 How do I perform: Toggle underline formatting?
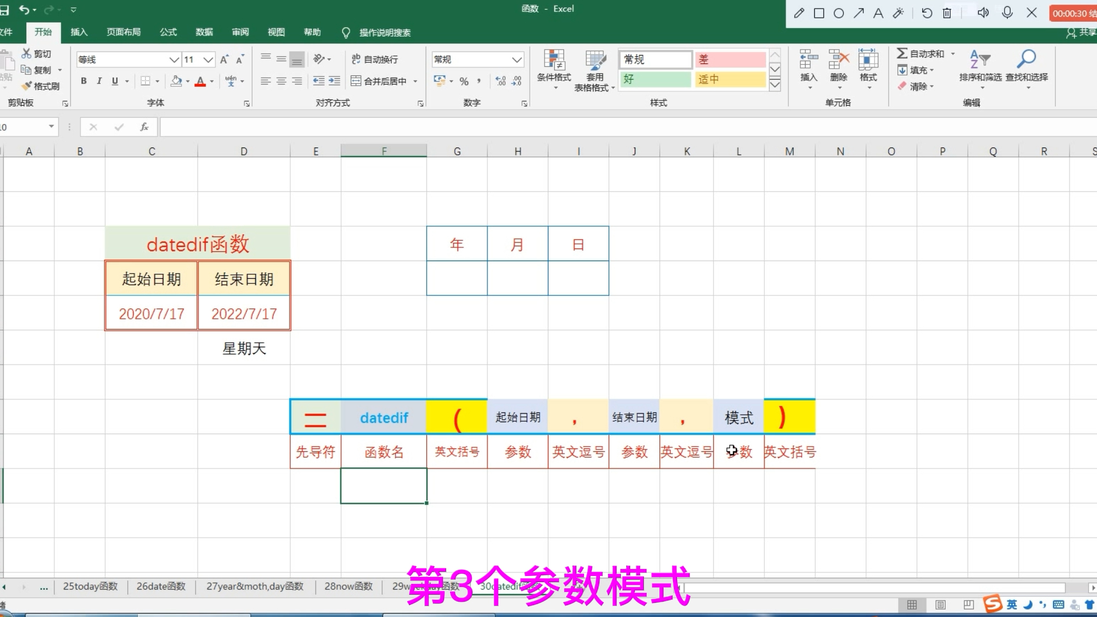coord(115,81)
